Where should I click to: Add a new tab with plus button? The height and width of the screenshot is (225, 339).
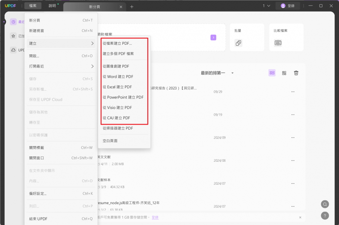(132, 7)
